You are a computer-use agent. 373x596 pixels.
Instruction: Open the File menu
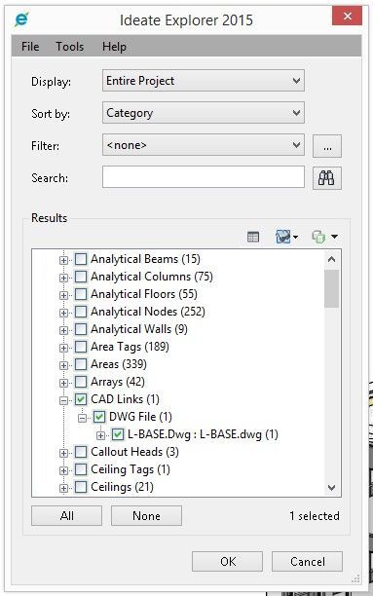30,47
